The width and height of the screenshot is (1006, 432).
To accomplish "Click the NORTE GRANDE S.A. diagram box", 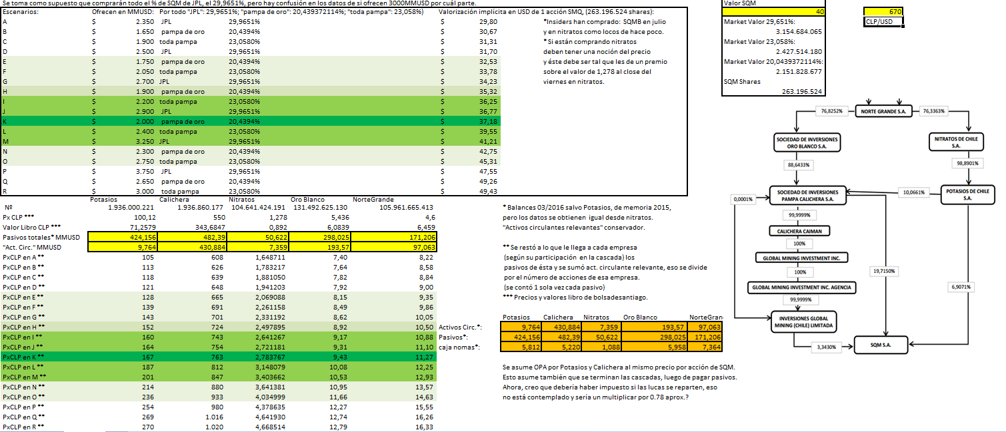I will coord(884,112).
